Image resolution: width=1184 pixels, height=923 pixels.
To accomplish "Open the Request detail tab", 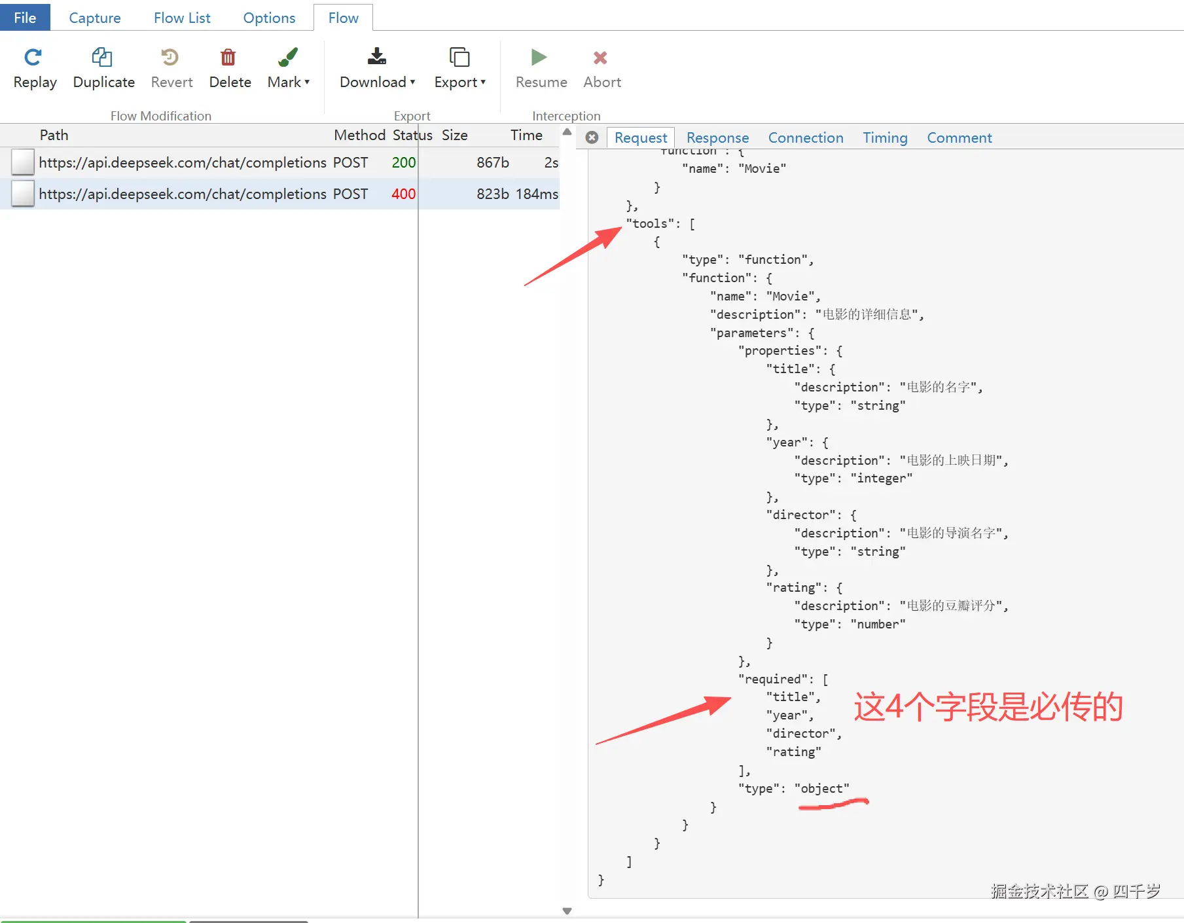I will (x=640, y=137).
